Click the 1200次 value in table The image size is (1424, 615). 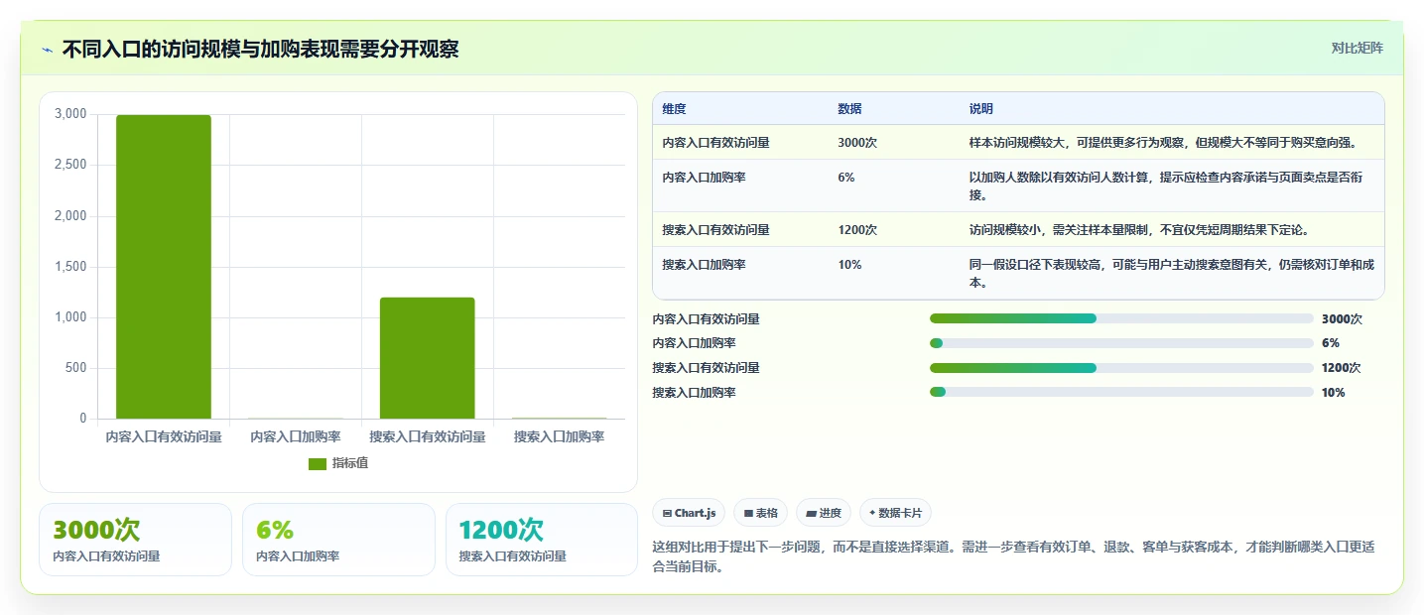[x=857, y=230]
